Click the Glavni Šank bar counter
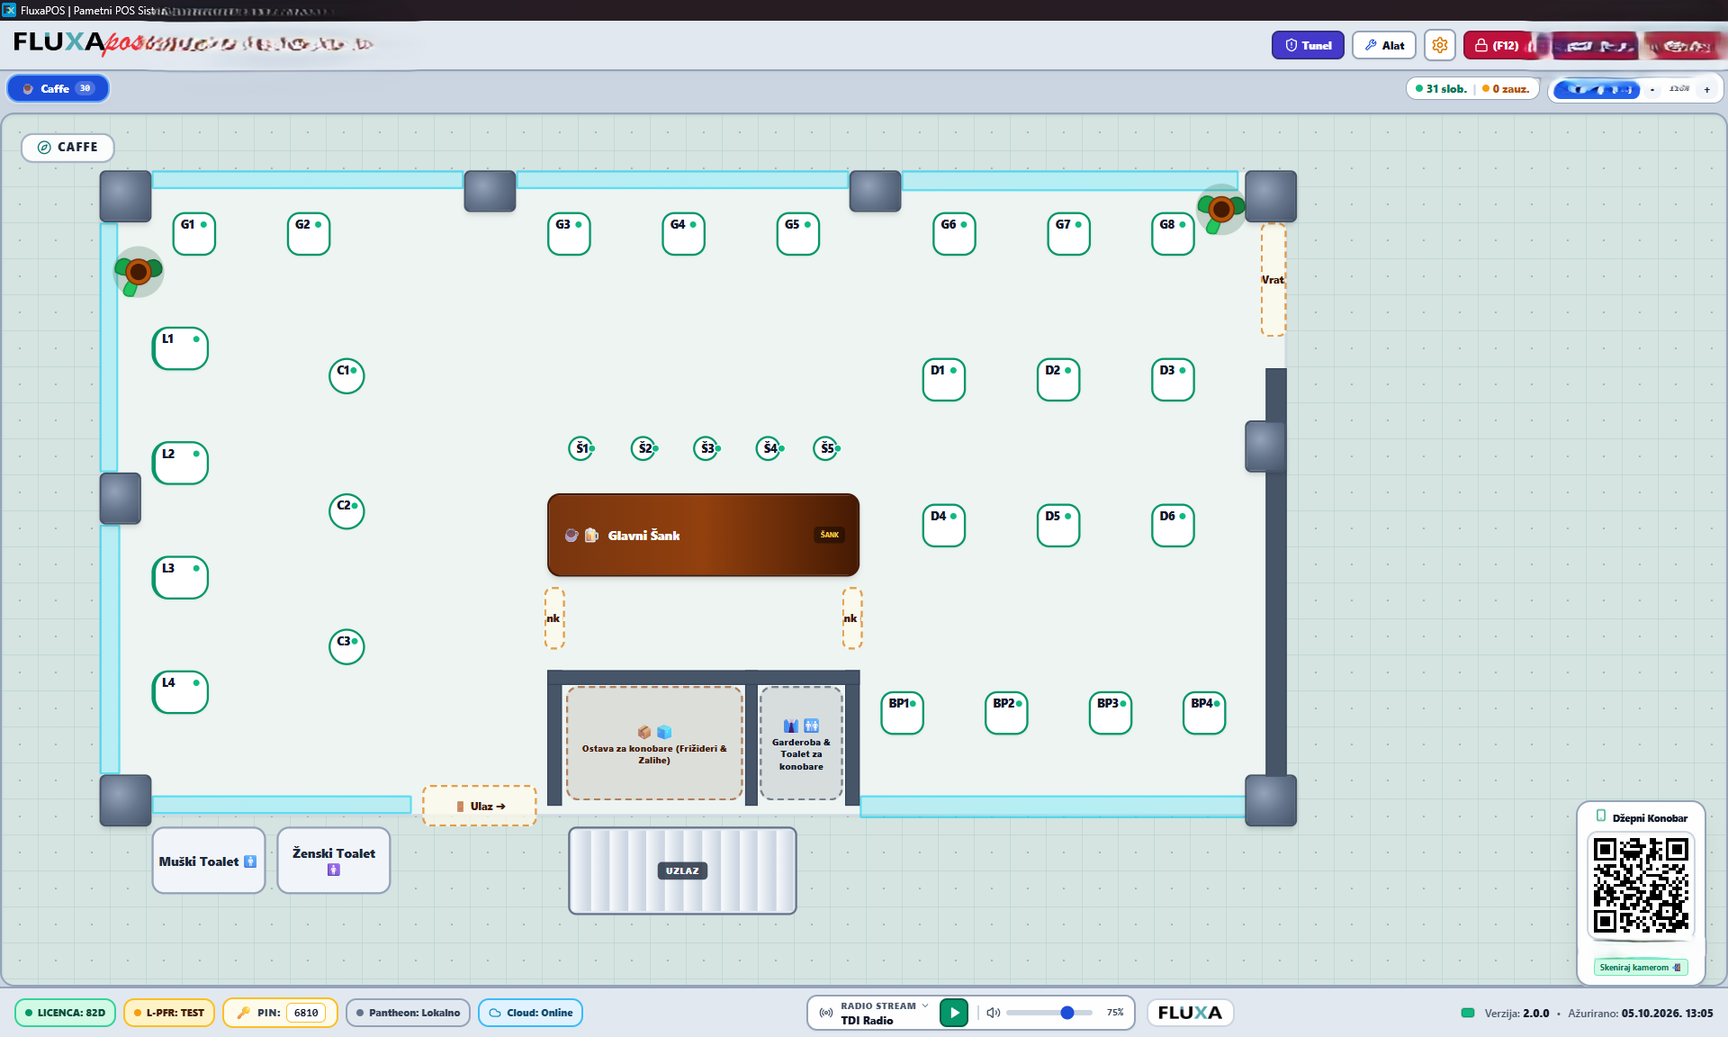Image resolution: width=1728 pixels, height=1037 pixels. tap(703, 535)
